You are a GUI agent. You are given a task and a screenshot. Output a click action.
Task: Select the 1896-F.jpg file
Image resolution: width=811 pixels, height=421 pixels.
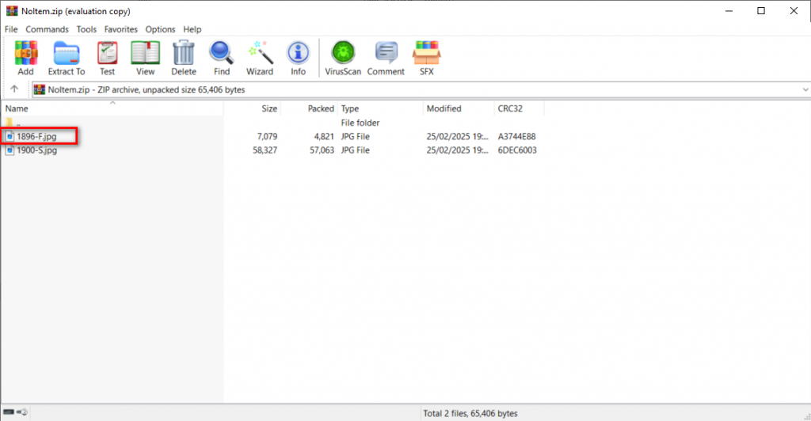click(x=36, y=136)
